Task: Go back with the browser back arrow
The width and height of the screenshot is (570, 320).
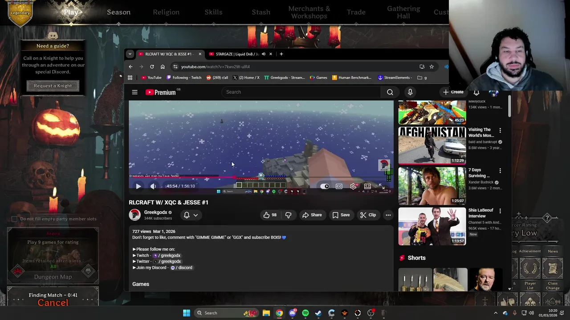Action: click(130, 67)
